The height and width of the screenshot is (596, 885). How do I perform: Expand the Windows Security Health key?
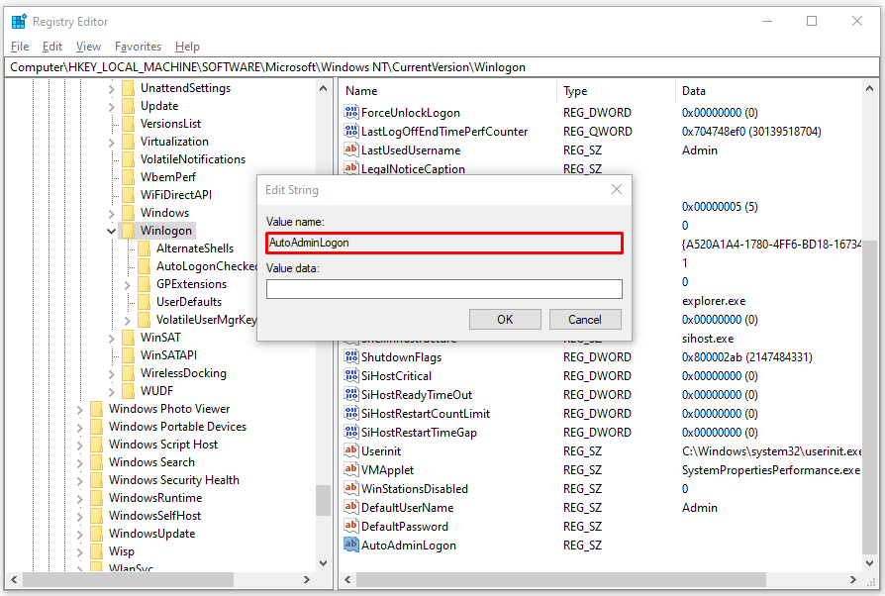(79, 480)
